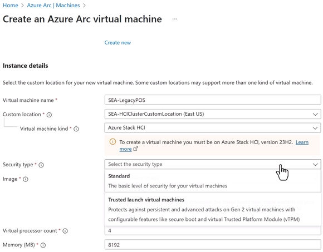Click the Instance details heading
Screen dimensions: 323x252
(x=25, y=66)
